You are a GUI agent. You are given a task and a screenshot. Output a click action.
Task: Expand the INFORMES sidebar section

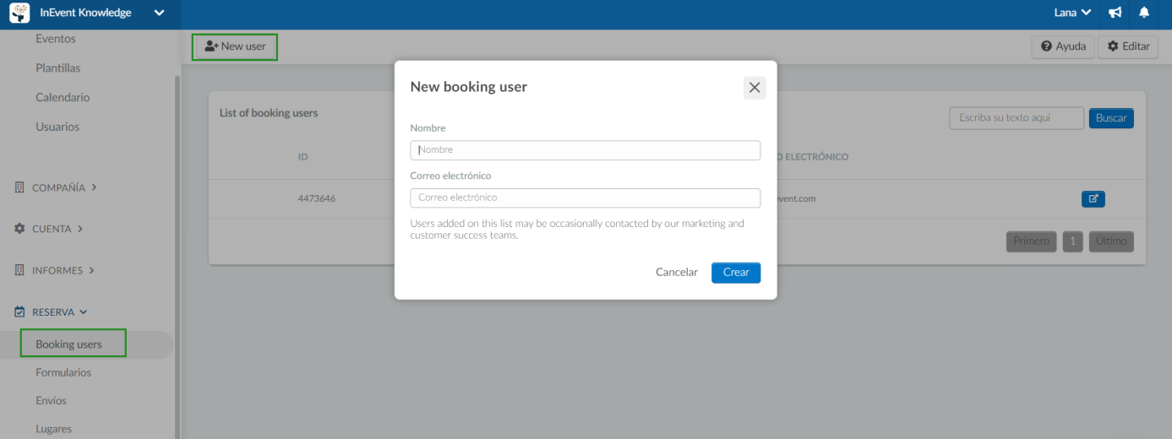[54, 271]
